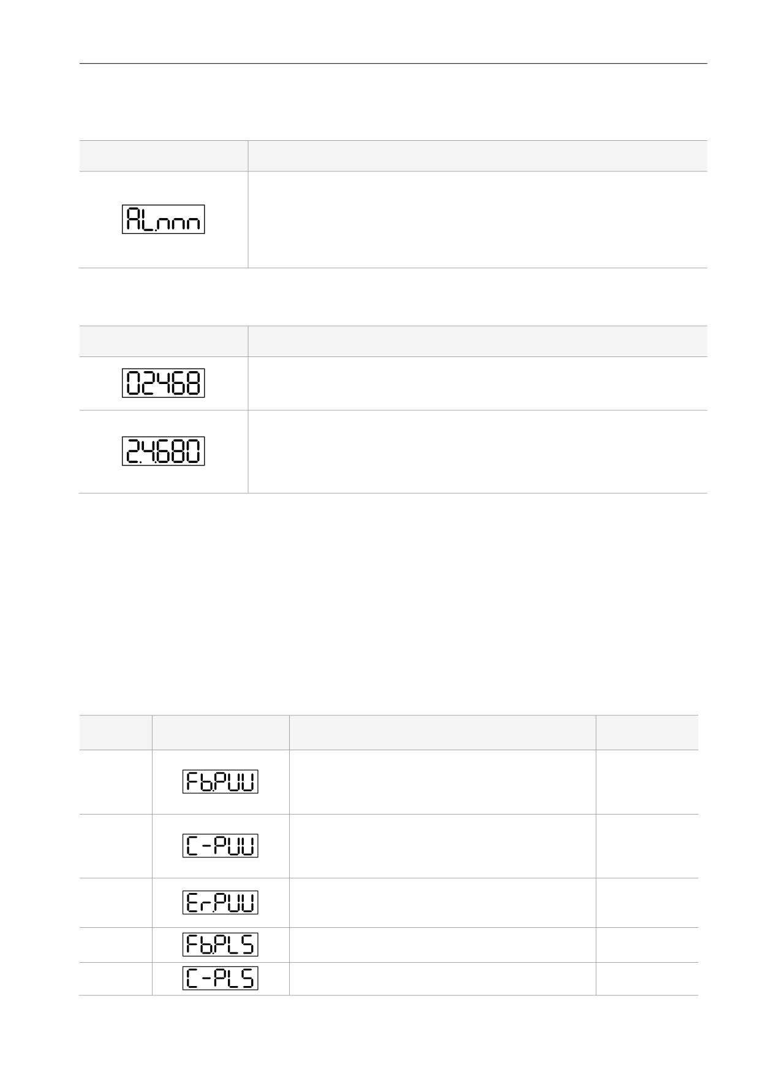Click the C-PUU display symbol
759x1073 pixels.
(x=221, y=846)
